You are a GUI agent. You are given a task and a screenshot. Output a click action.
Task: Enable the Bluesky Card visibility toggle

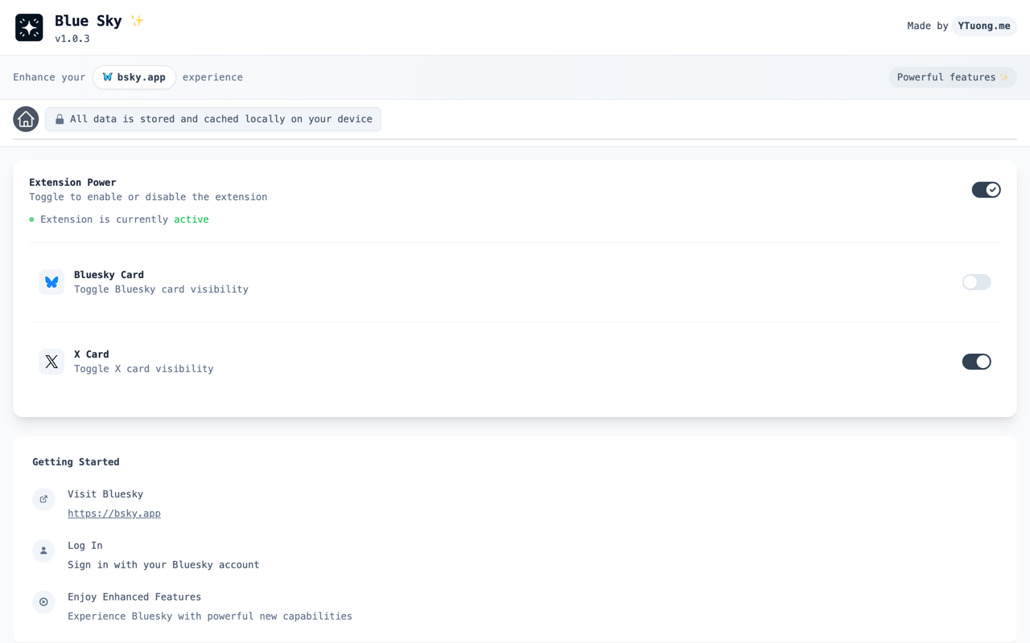976,282
